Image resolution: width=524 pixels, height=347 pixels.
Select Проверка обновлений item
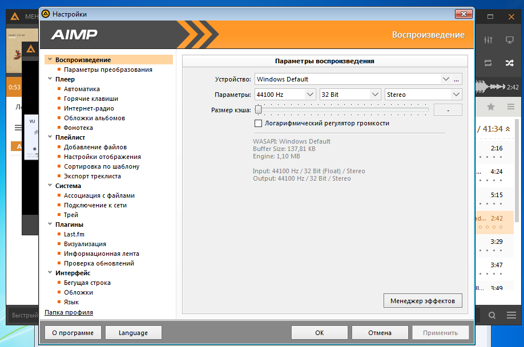99,263
